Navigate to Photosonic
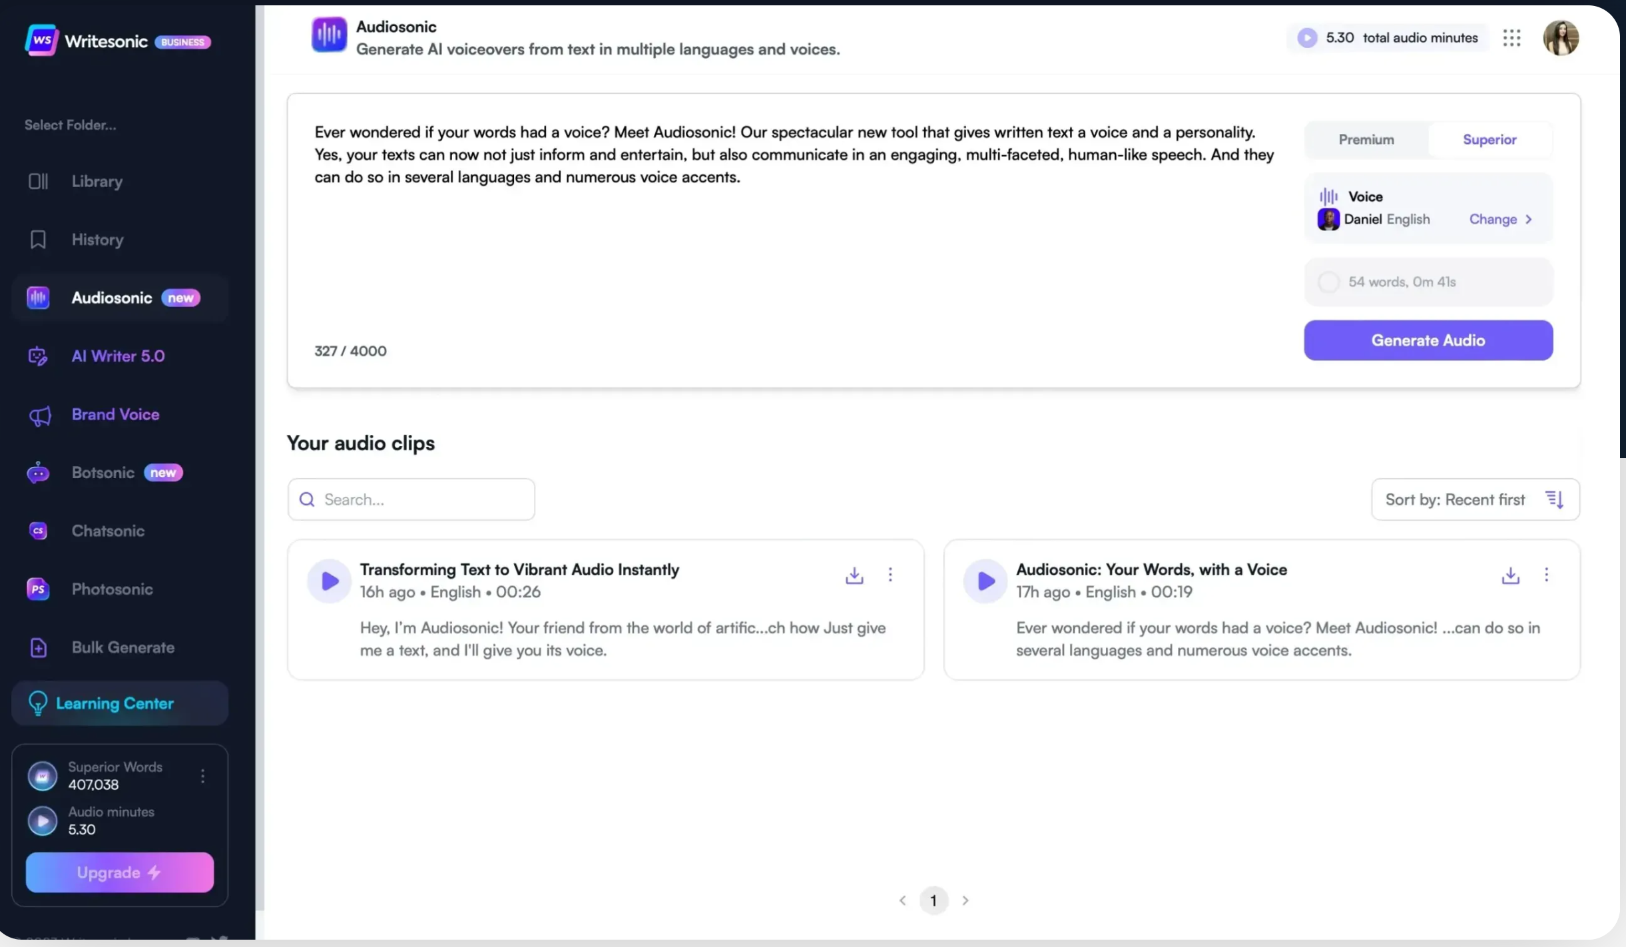 click(x=113, y=589)
